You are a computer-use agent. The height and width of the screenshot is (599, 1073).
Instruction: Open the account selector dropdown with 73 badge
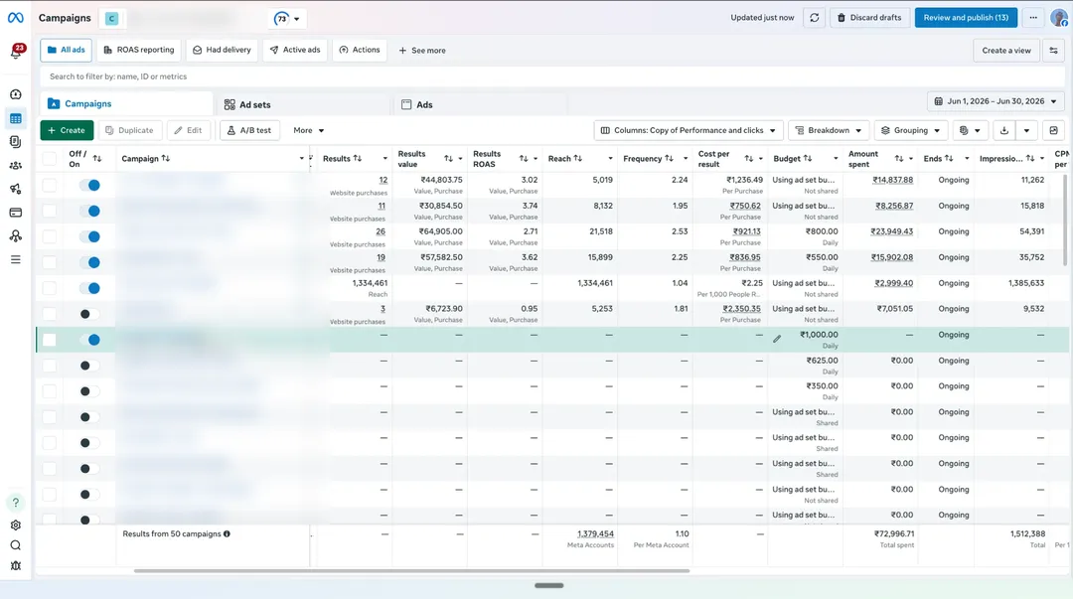(x=287, y=19)
